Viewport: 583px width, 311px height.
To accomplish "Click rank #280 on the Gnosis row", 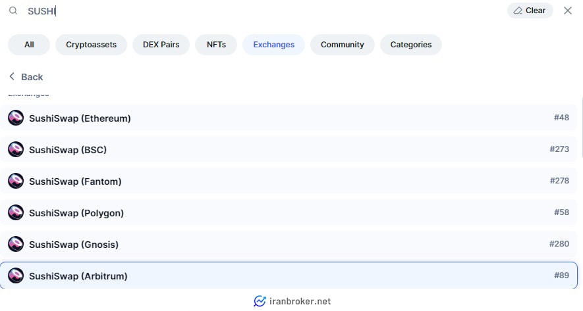I will pyautogui.click(x=559, y=244).
